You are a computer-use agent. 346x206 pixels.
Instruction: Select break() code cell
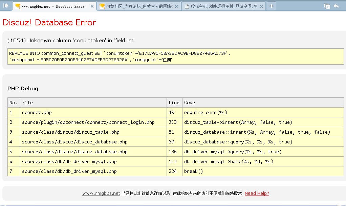[263, 171]
